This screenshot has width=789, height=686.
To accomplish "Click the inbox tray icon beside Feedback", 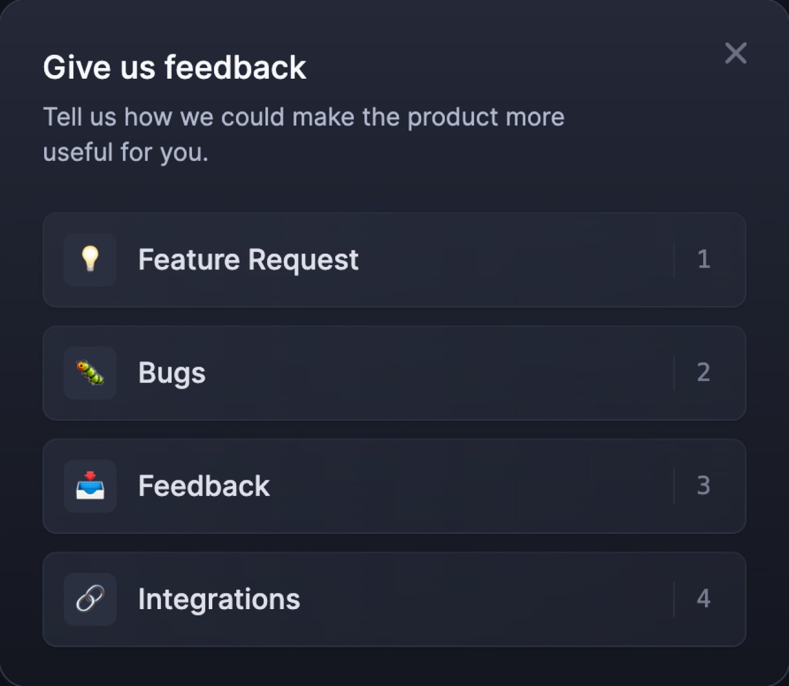I will pyautogui.click(x=90, y=486).
